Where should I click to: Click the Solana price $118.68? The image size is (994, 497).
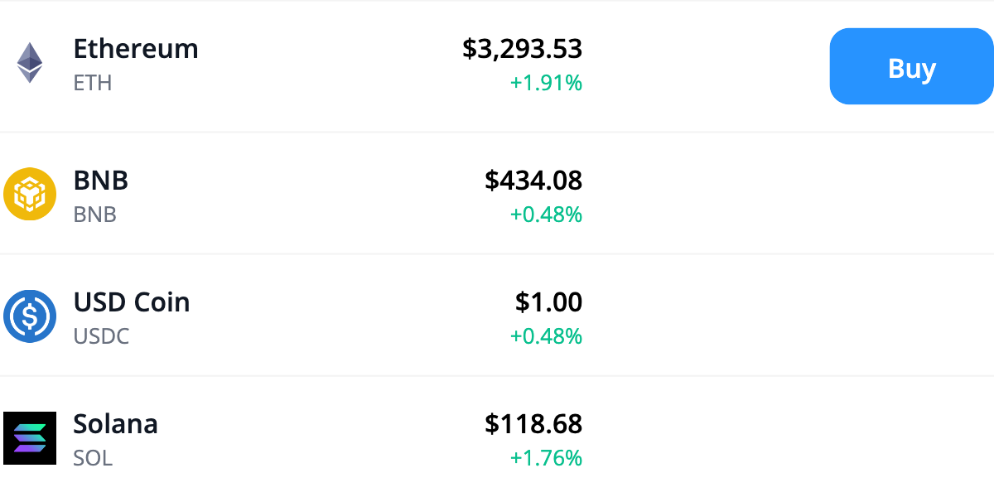(x=533, y=424)
